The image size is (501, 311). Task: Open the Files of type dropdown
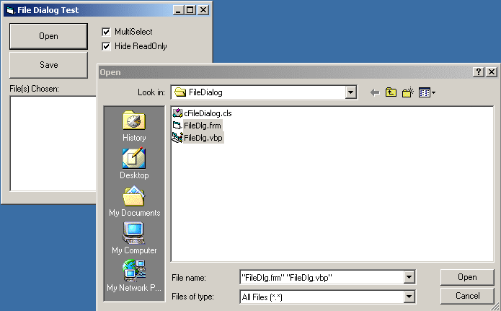point(409,297)
